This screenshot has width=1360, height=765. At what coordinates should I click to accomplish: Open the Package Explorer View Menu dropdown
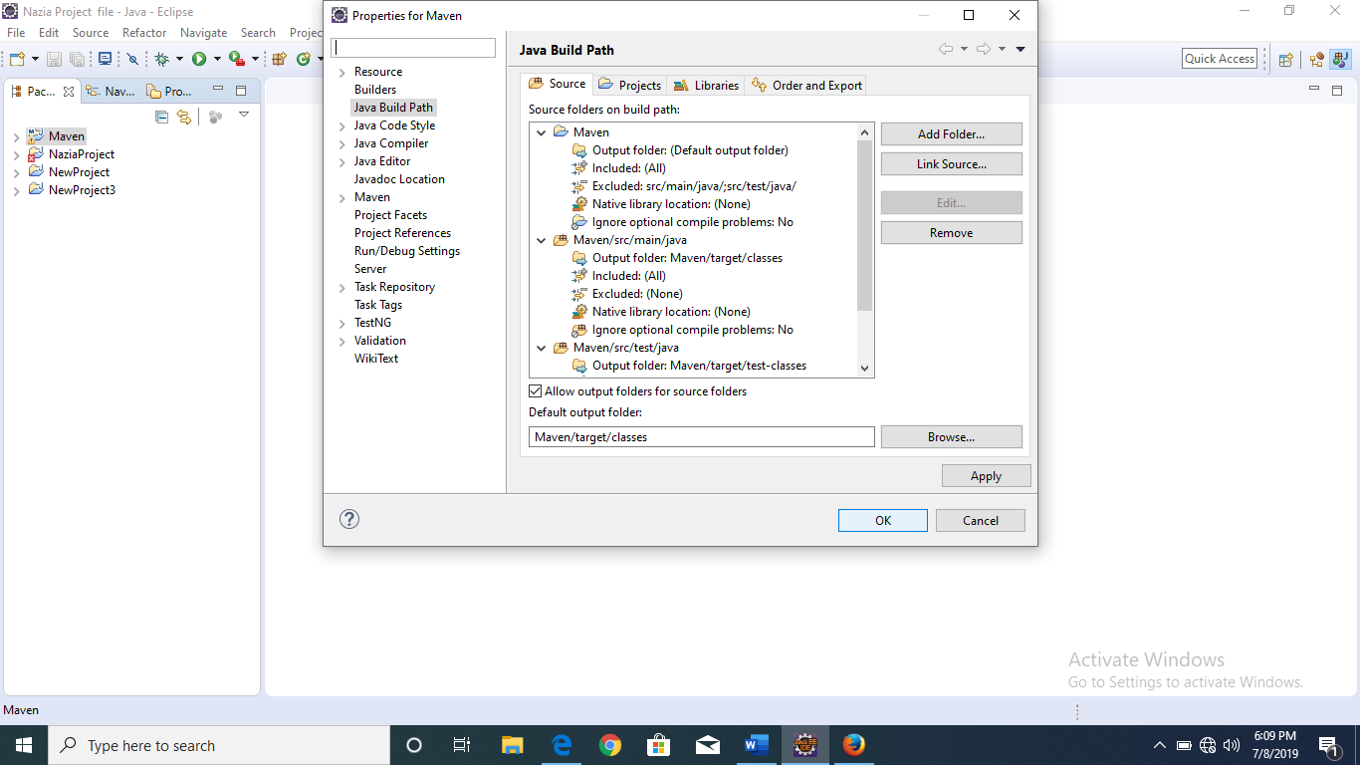click(x=244, y=116)
